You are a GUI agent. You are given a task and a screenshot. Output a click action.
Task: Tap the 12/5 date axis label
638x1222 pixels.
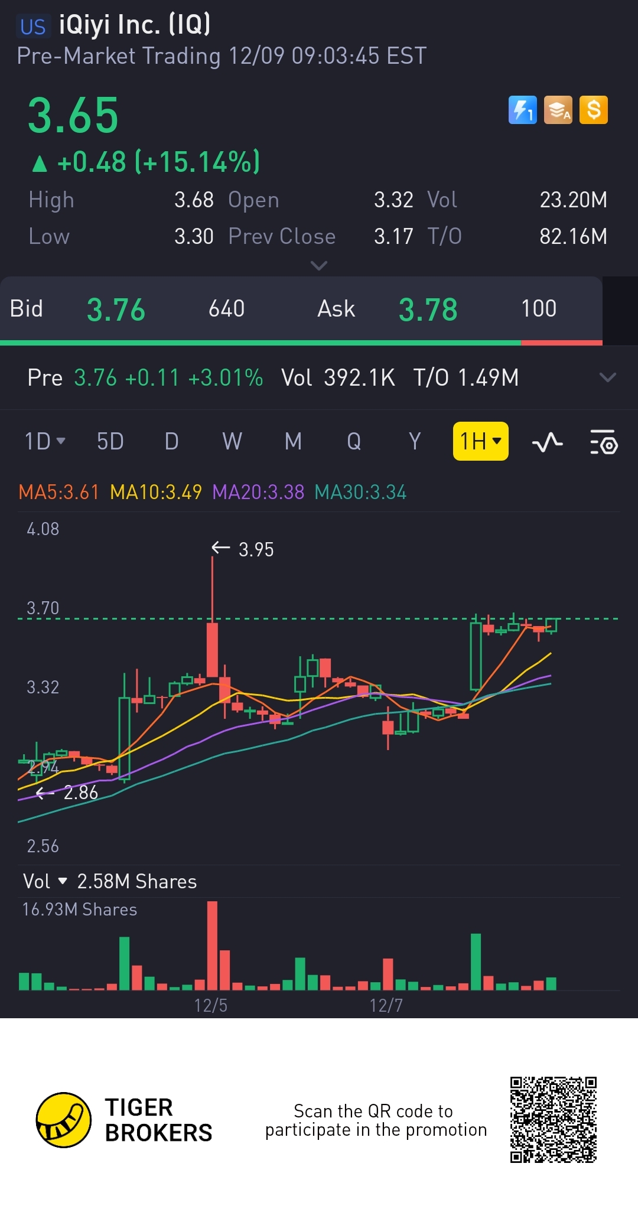(211, 1005)
